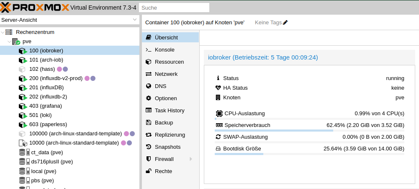Click the Proxmox logo

tap(35, 8)
